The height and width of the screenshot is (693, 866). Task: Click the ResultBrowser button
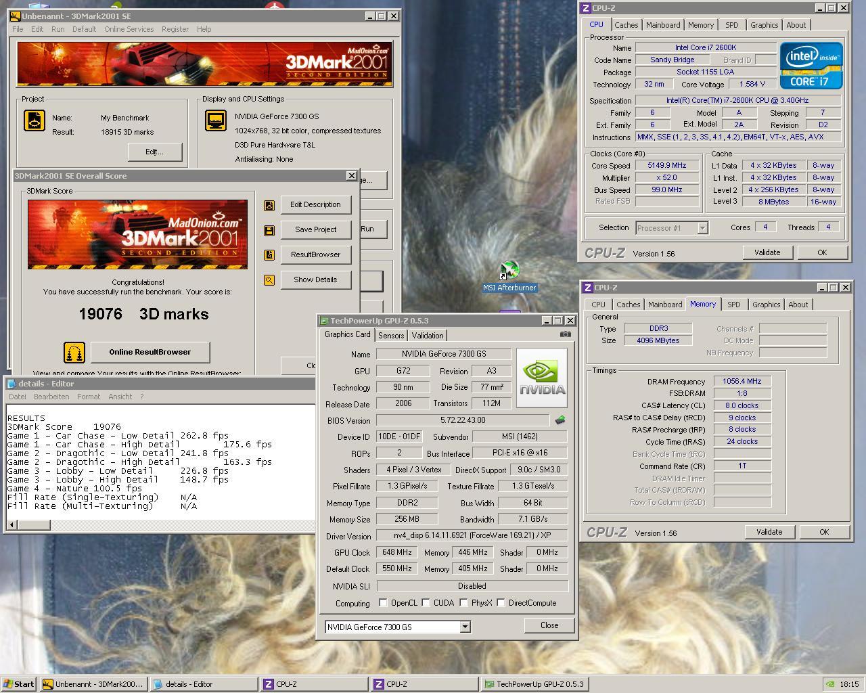tap(315, 255)
